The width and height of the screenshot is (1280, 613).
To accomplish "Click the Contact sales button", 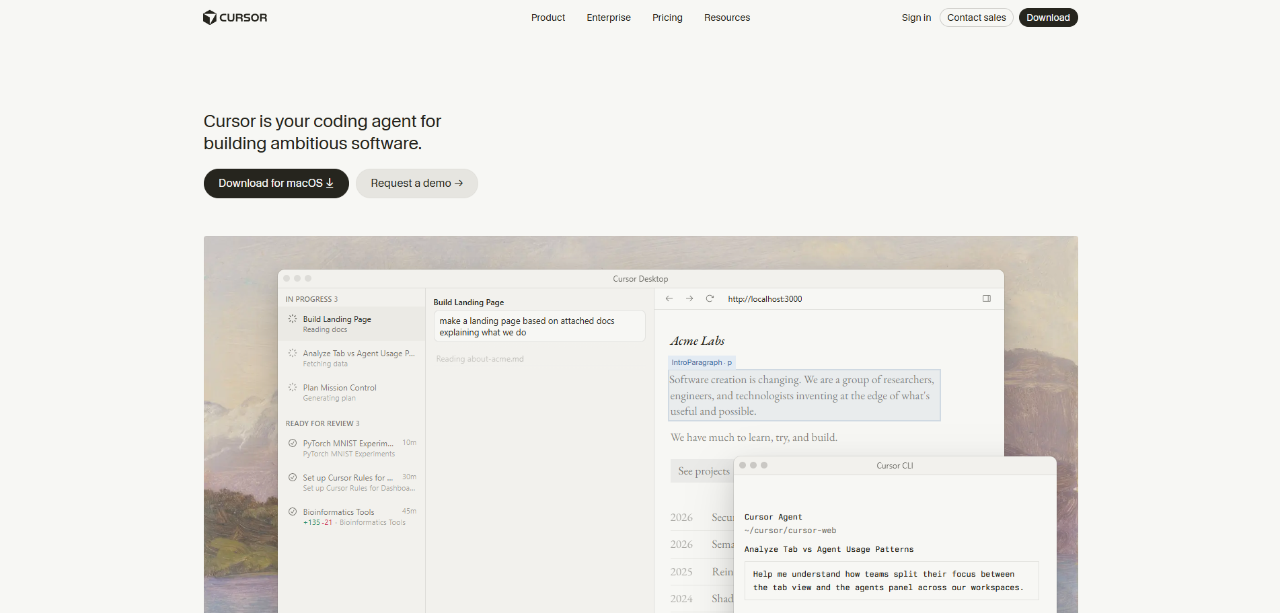I will point(976,17).
